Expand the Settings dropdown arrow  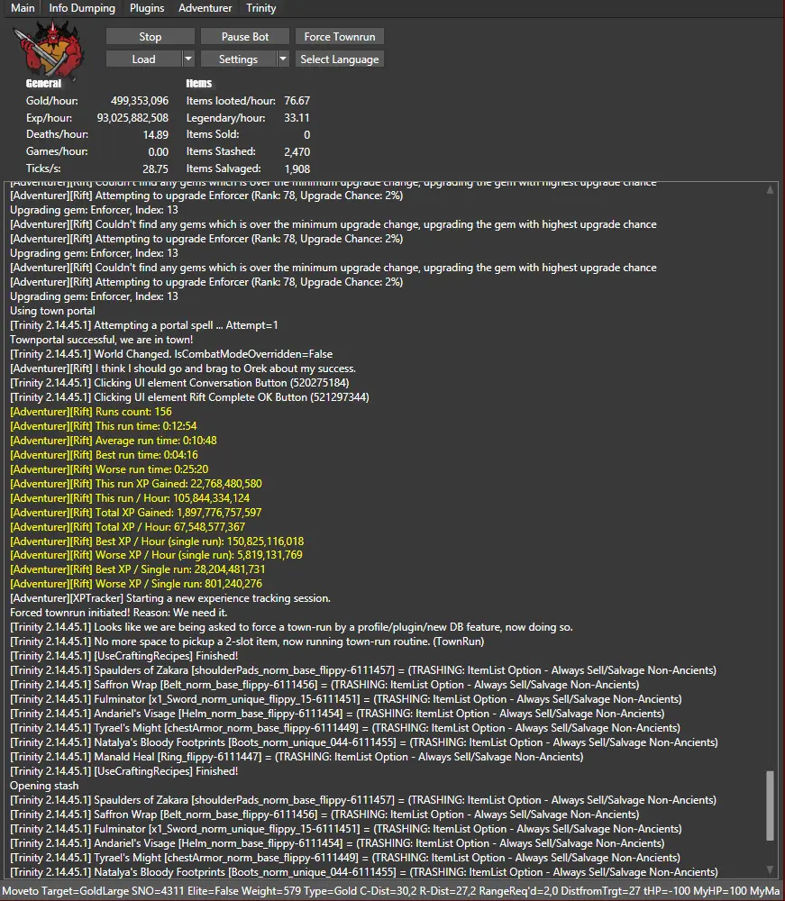282,59
